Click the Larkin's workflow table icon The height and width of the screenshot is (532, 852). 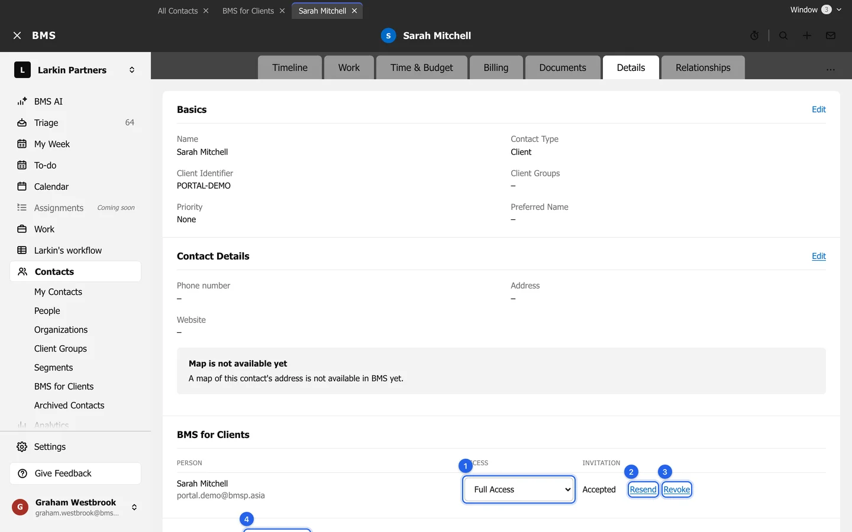pyautogui.click(x=22, y=250)
